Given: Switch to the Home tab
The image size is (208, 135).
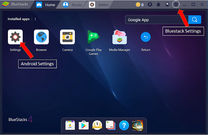Looking at the screenshot, I should [x=45, y=5].
